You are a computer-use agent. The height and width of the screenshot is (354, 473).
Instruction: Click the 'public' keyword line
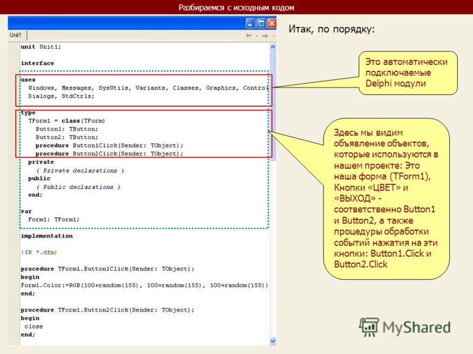(x=39, y=179)
